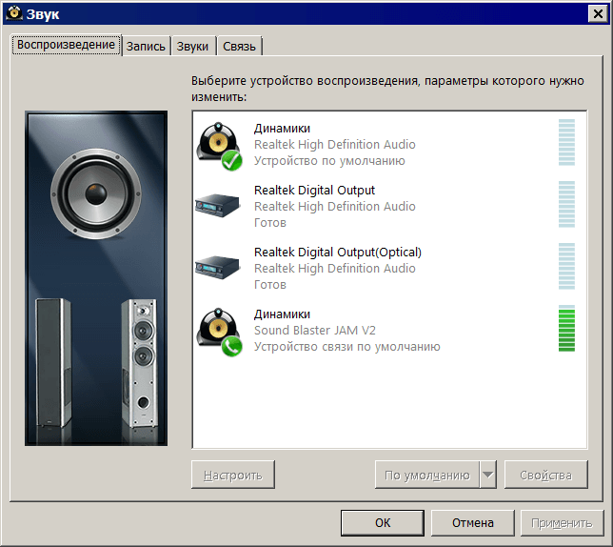The width and height of the screenshot is (613, 547).
Task: Click the large speaker illustration on the left
Action: point(96,278)
